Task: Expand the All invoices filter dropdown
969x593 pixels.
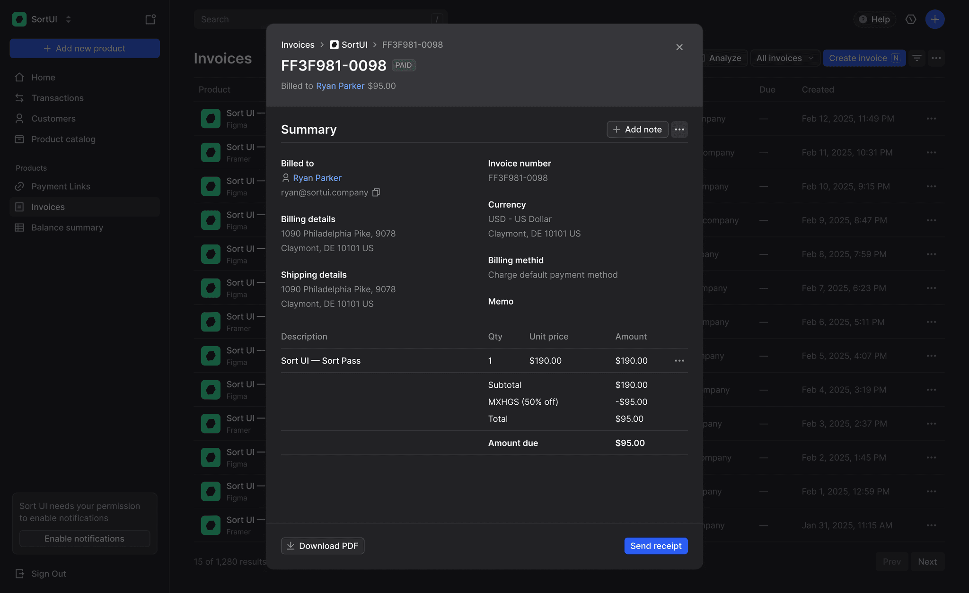Action: [x=785, y=58]
